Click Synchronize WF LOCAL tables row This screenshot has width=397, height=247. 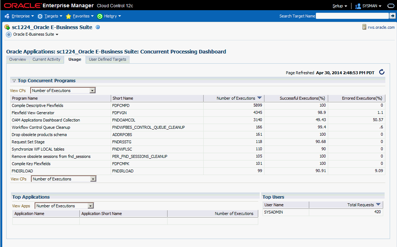pyautogui.click(x=198, y=149)
